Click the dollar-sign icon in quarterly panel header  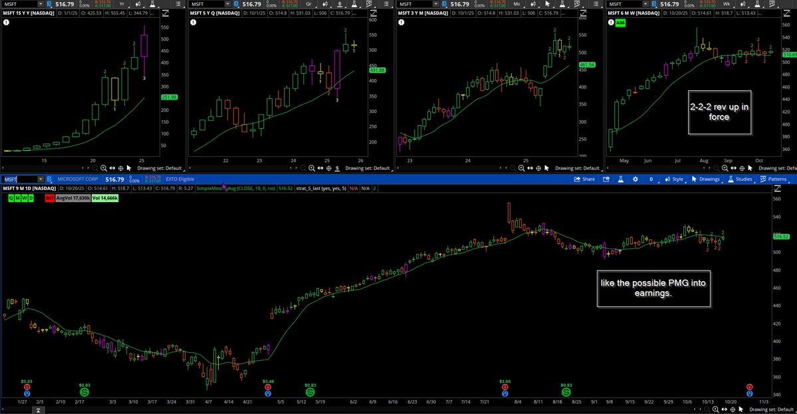(340, 4)
